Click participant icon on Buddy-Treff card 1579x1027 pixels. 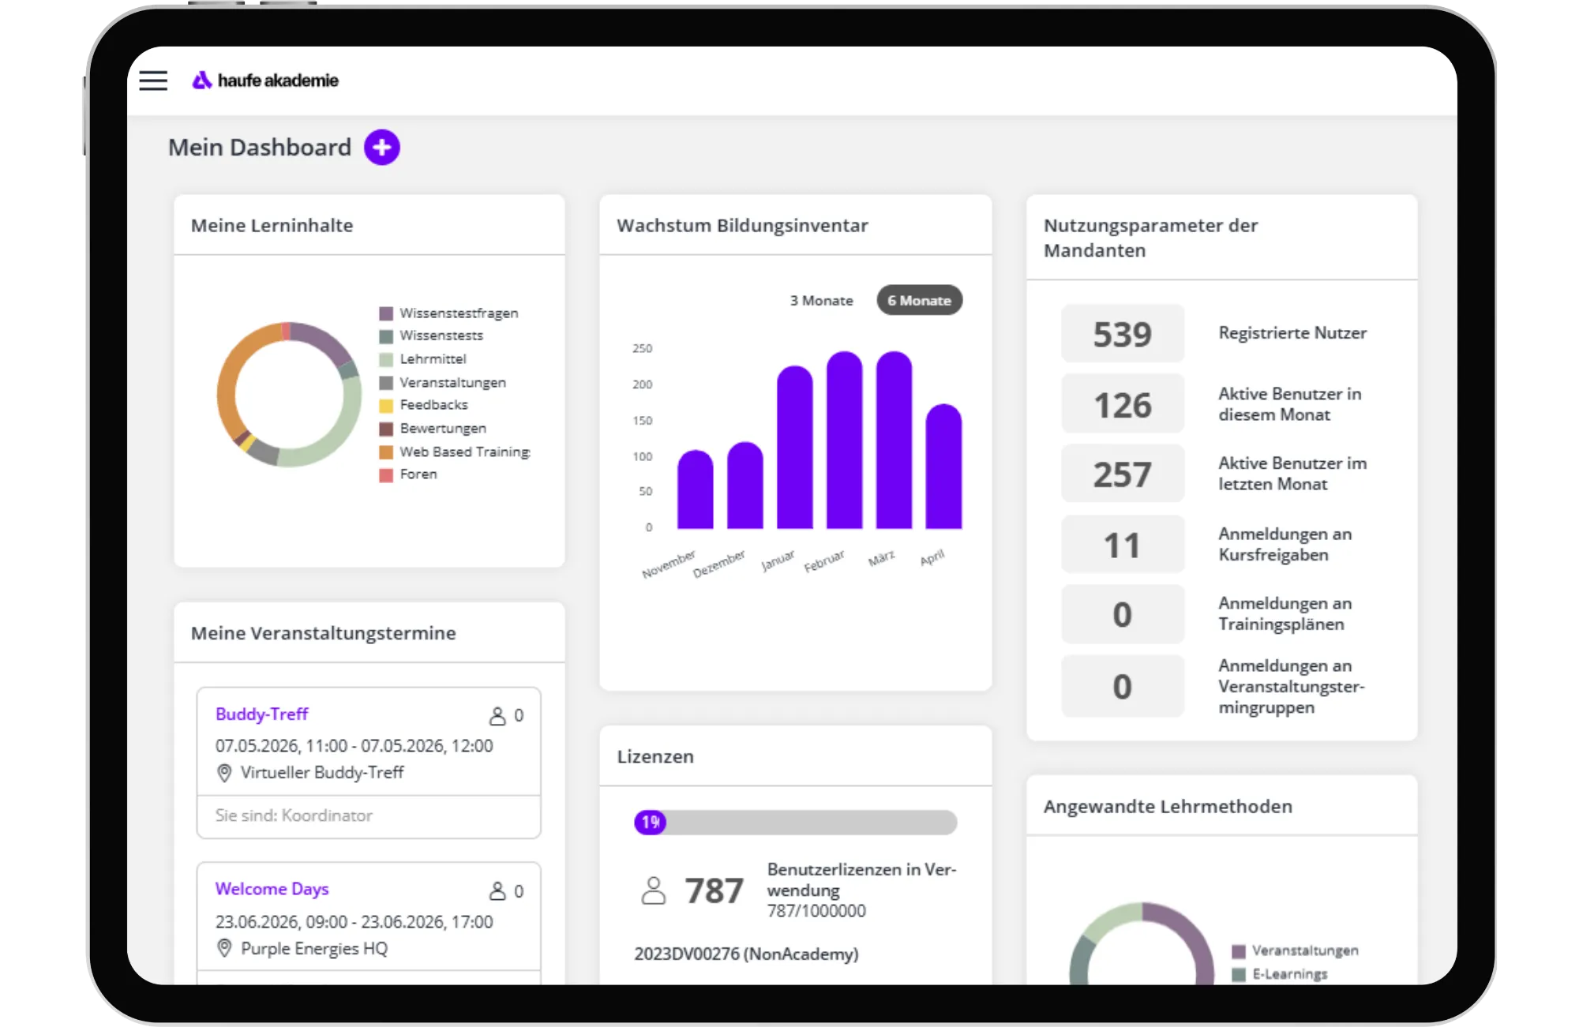(497, 715)
